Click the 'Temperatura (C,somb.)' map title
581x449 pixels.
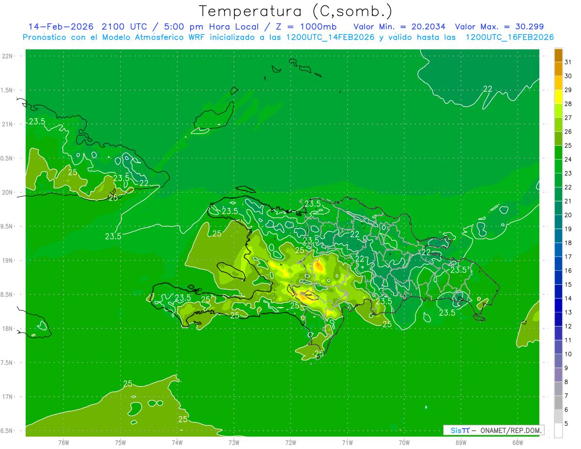coord(296,11)
